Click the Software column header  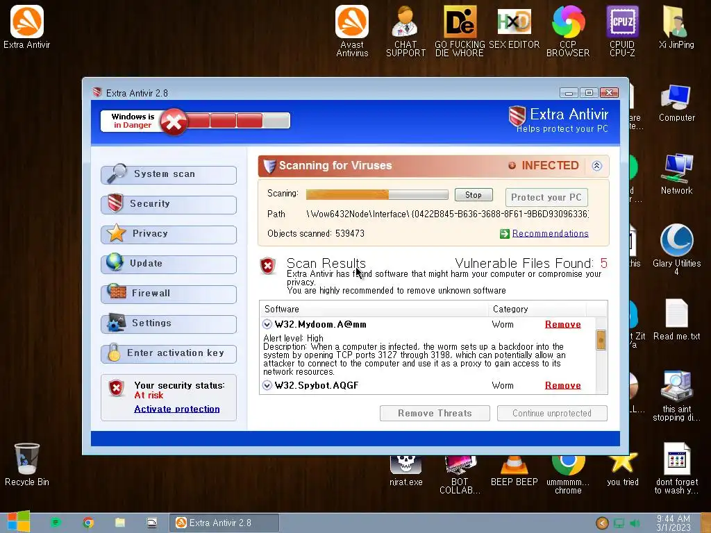tap(374, 309)
